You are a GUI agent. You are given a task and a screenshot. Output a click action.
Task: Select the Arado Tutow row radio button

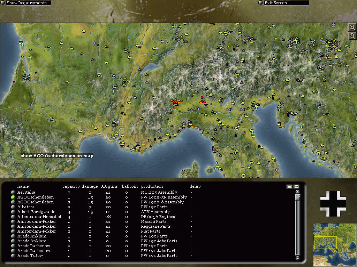tap(13, 256)
